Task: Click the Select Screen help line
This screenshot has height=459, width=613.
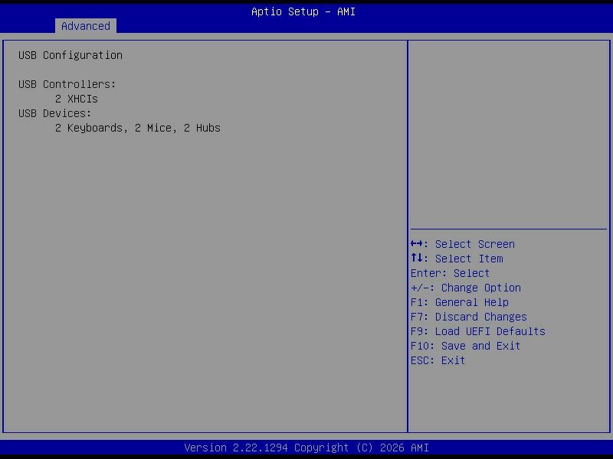Action: pos(463,244)
